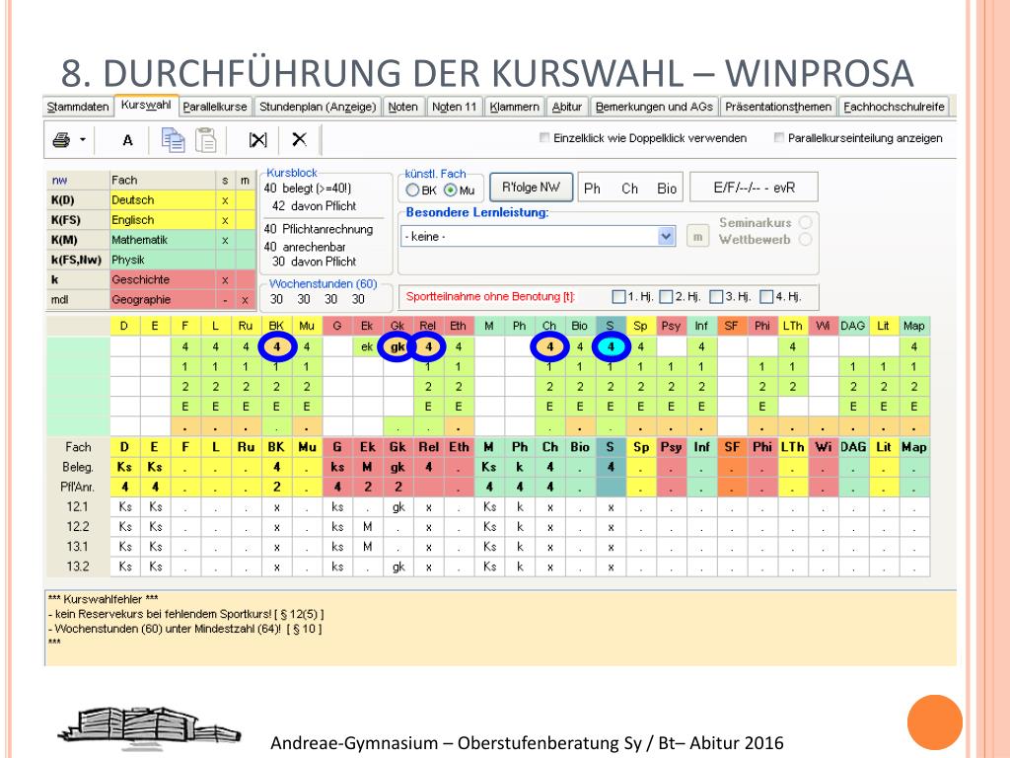
Task: Check the 3. Hj. sport checkbox
Action: coord(716,296)
